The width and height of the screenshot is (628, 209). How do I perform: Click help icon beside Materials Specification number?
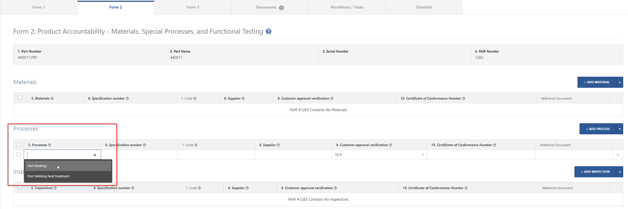coord(127,99)
